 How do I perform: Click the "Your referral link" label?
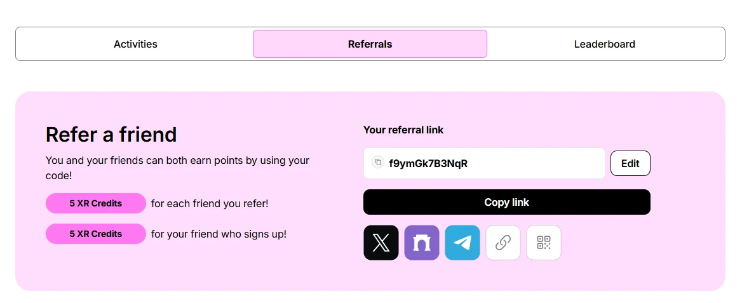[403, 130]
